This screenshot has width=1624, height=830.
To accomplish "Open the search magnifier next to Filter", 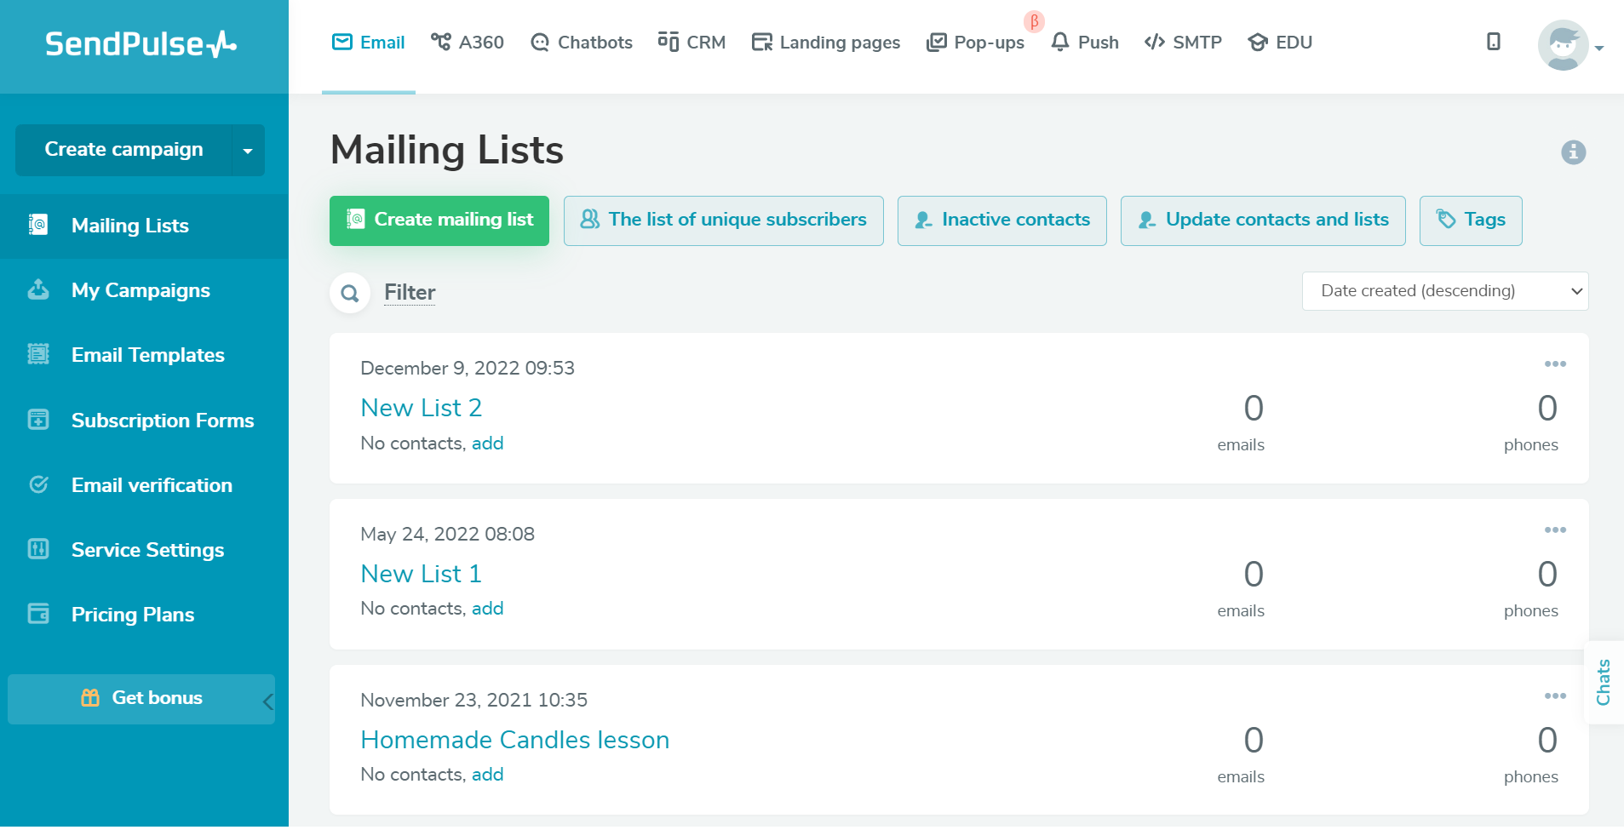I will coord(349,292).
